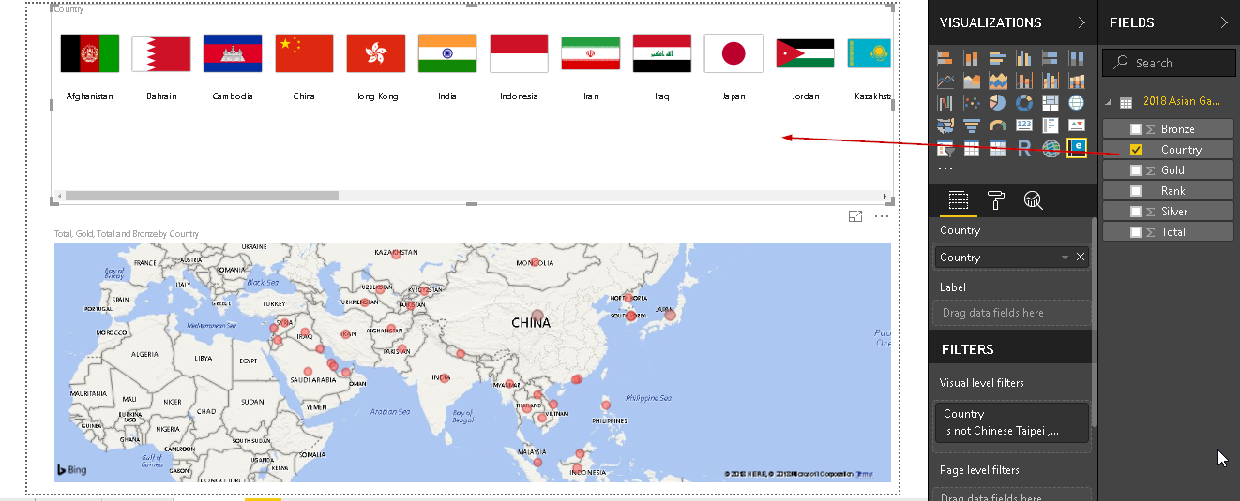Uncheck the Country field checkbox

click(1136, 150)
